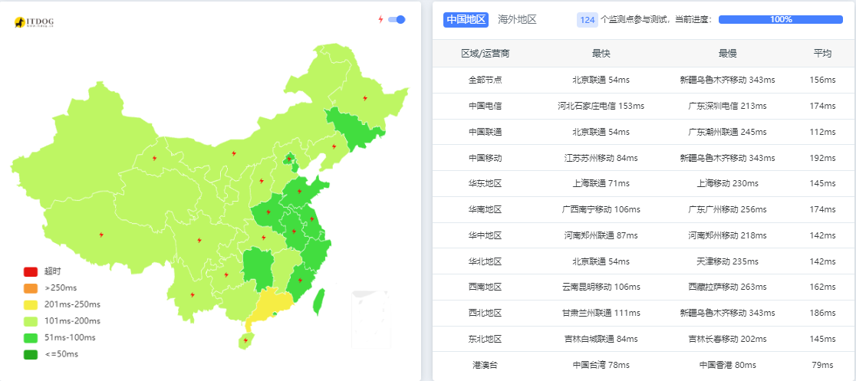
Task: Click the 西藏拉萨移动 263ms cell
Action: 728,287
